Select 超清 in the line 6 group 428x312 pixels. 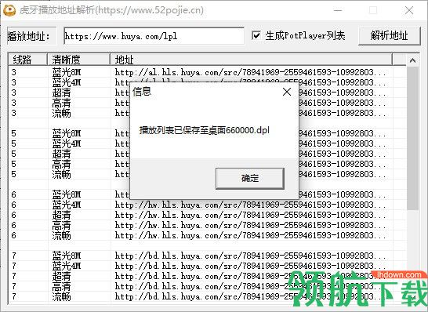tap(61, 215)
